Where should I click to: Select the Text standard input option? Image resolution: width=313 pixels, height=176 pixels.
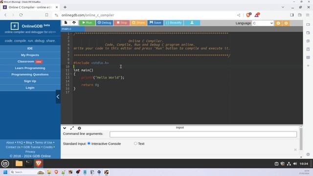click(x=135, y=143)
